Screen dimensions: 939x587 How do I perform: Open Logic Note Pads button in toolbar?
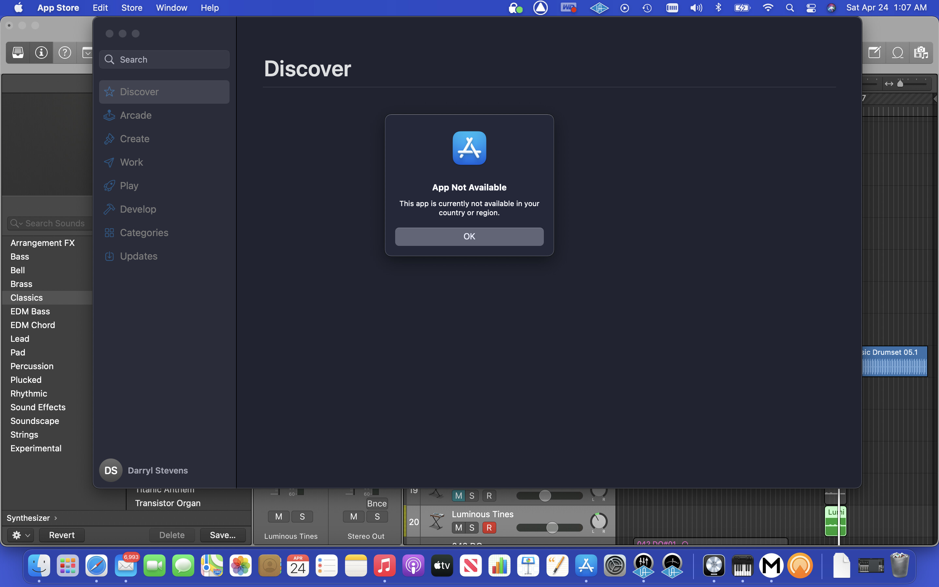click(x=874, y=53)
